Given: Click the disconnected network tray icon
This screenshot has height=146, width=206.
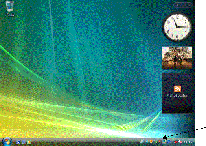Looking at the screenshot, I should (x=175, y=142).
